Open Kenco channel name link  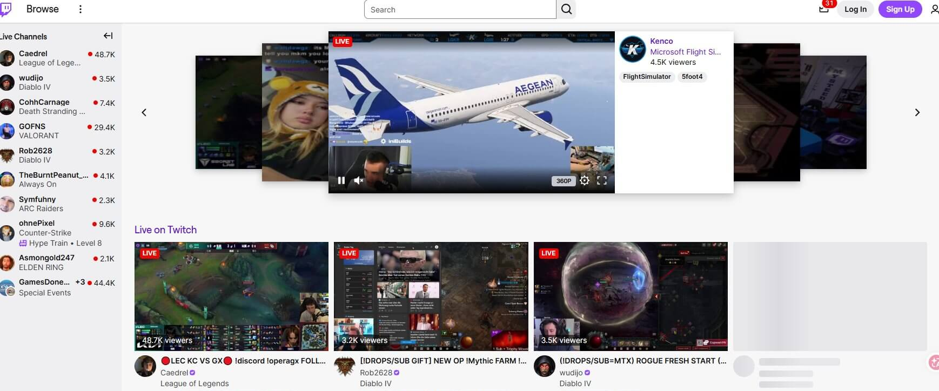tap(661, 41)
